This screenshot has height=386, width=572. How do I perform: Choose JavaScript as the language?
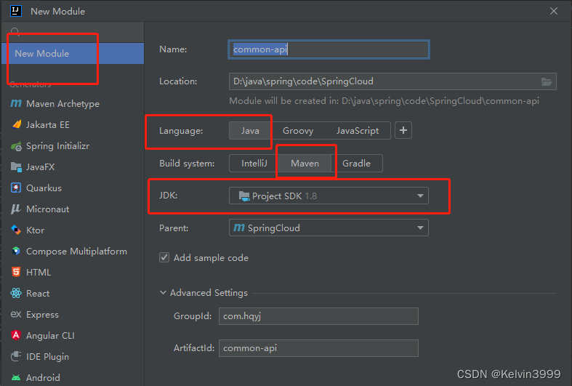358,131
